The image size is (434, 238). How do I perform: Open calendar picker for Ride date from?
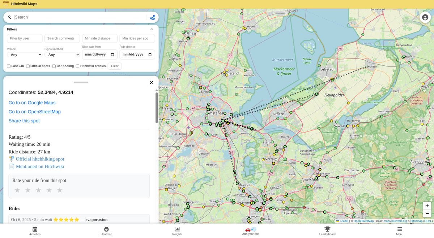[112, 55]
